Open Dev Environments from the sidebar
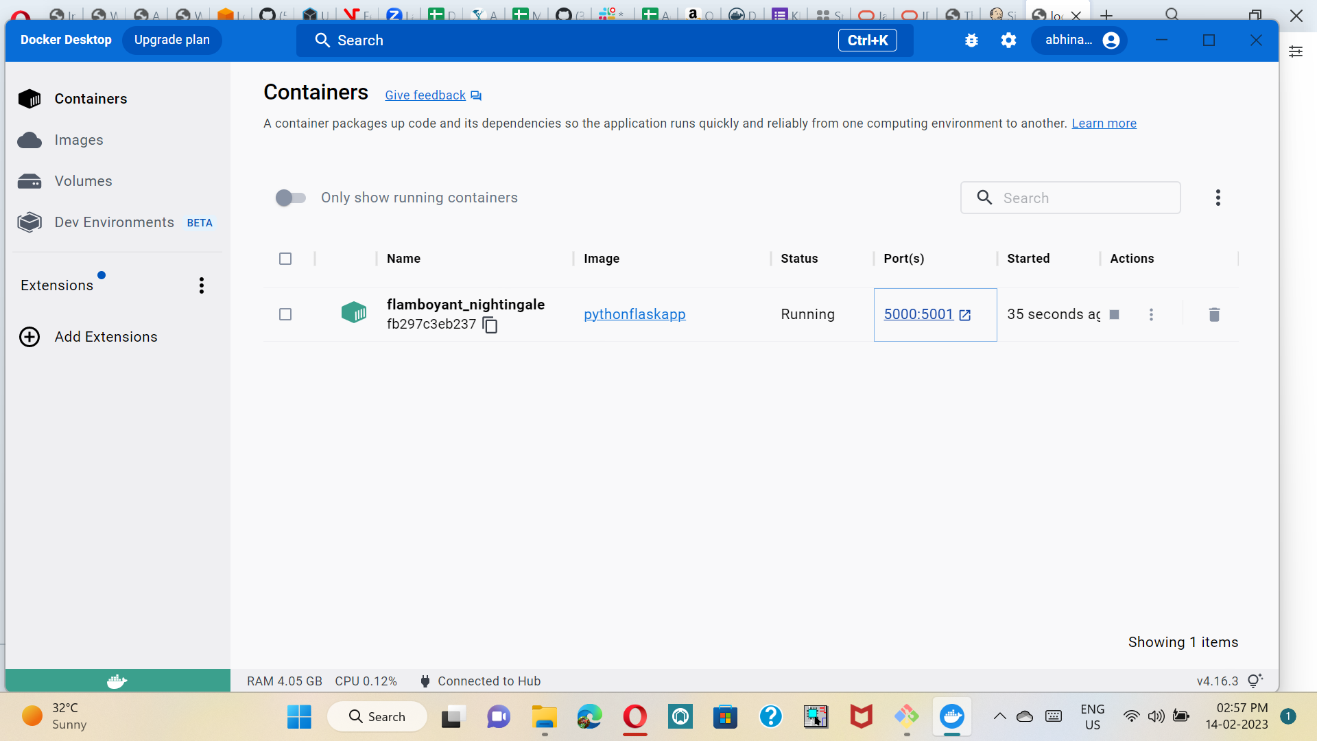1317x741 pixels. tap(114, 222)
